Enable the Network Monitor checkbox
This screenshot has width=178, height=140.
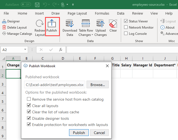(126, 27)
